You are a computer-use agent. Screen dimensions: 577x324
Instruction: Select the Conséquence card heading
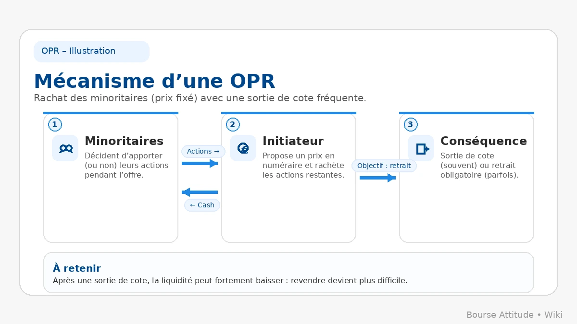pyautogui.click(x=483, y=141)
